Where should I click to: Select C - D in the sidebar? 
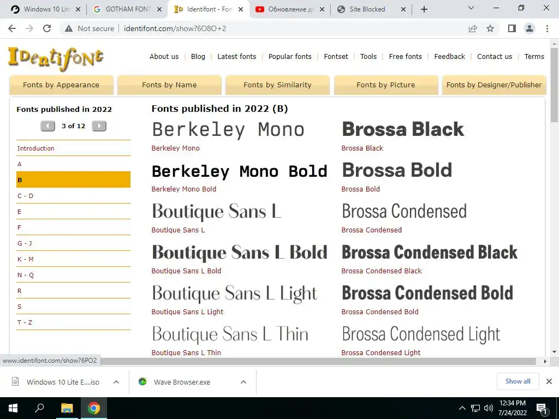[74, 196]
